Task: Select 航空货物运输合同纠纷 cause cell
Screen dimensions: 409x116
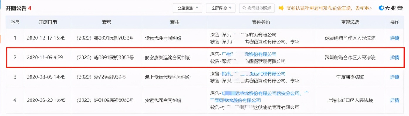Action: (x=168, y=58)
